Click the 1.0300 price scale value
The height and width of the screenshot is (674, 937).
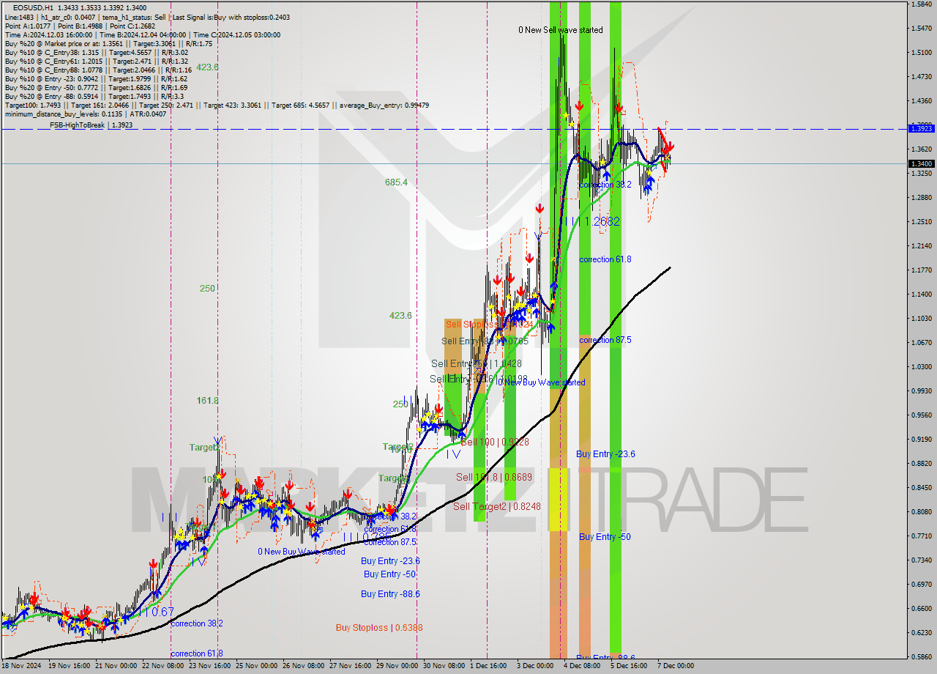pyautogui.click(x=921, y=366)
